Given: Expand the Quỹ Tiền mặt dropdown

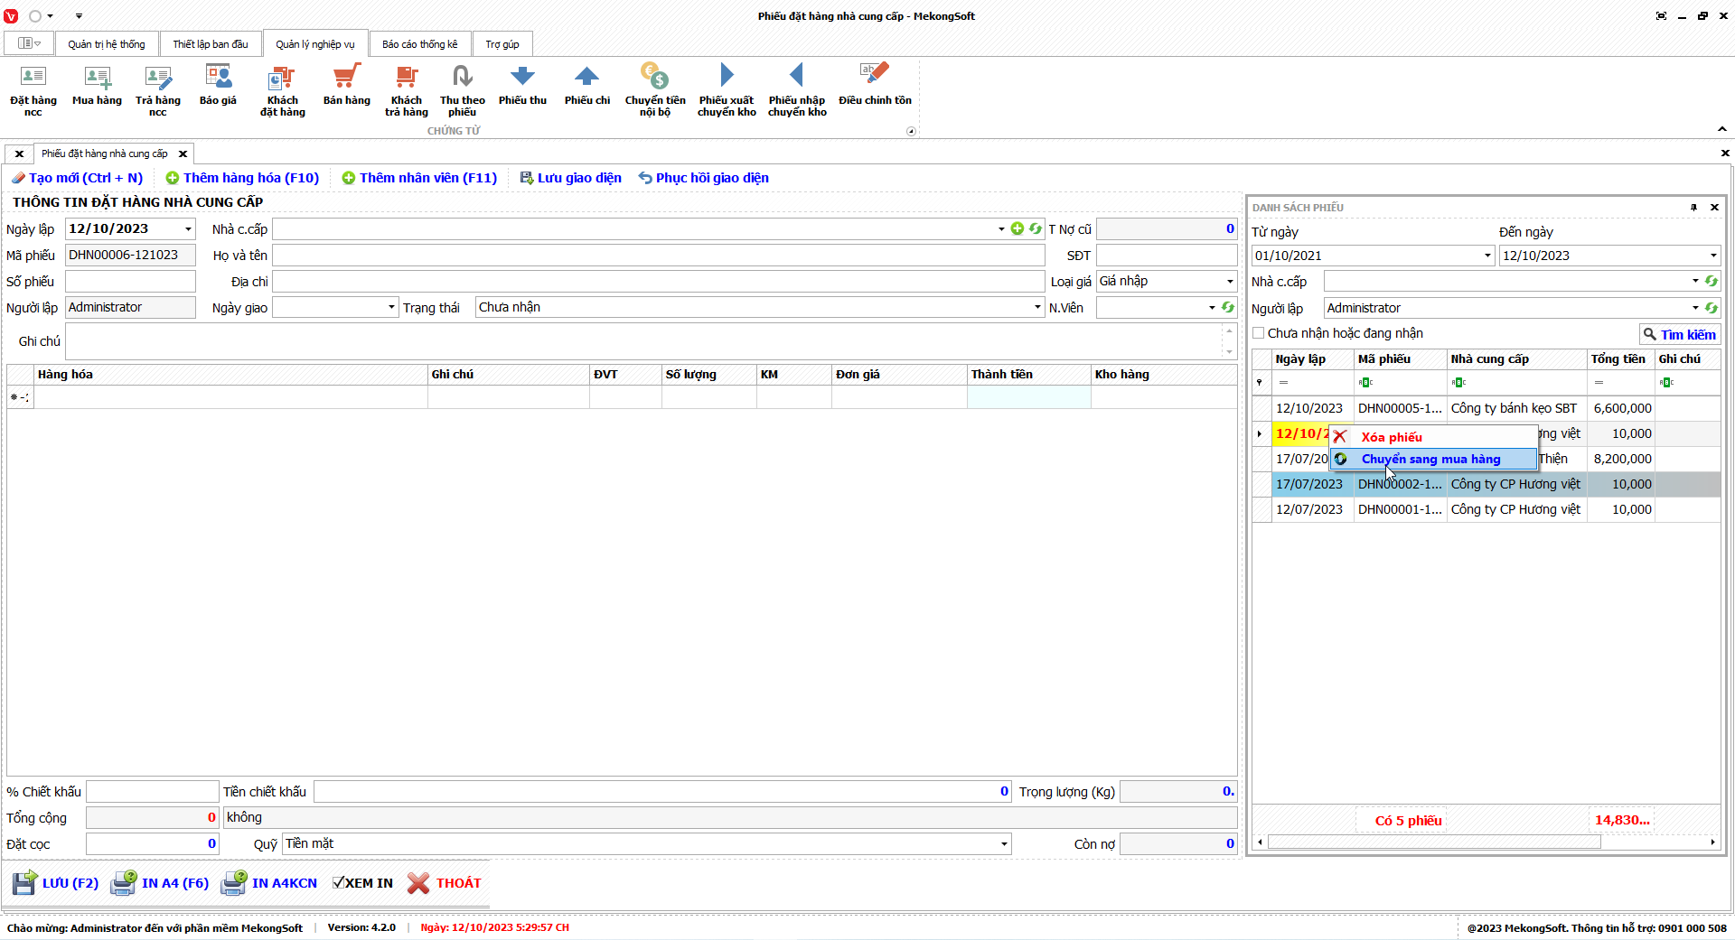Looking at the screenshot, I should click(x=1003, y=844).
